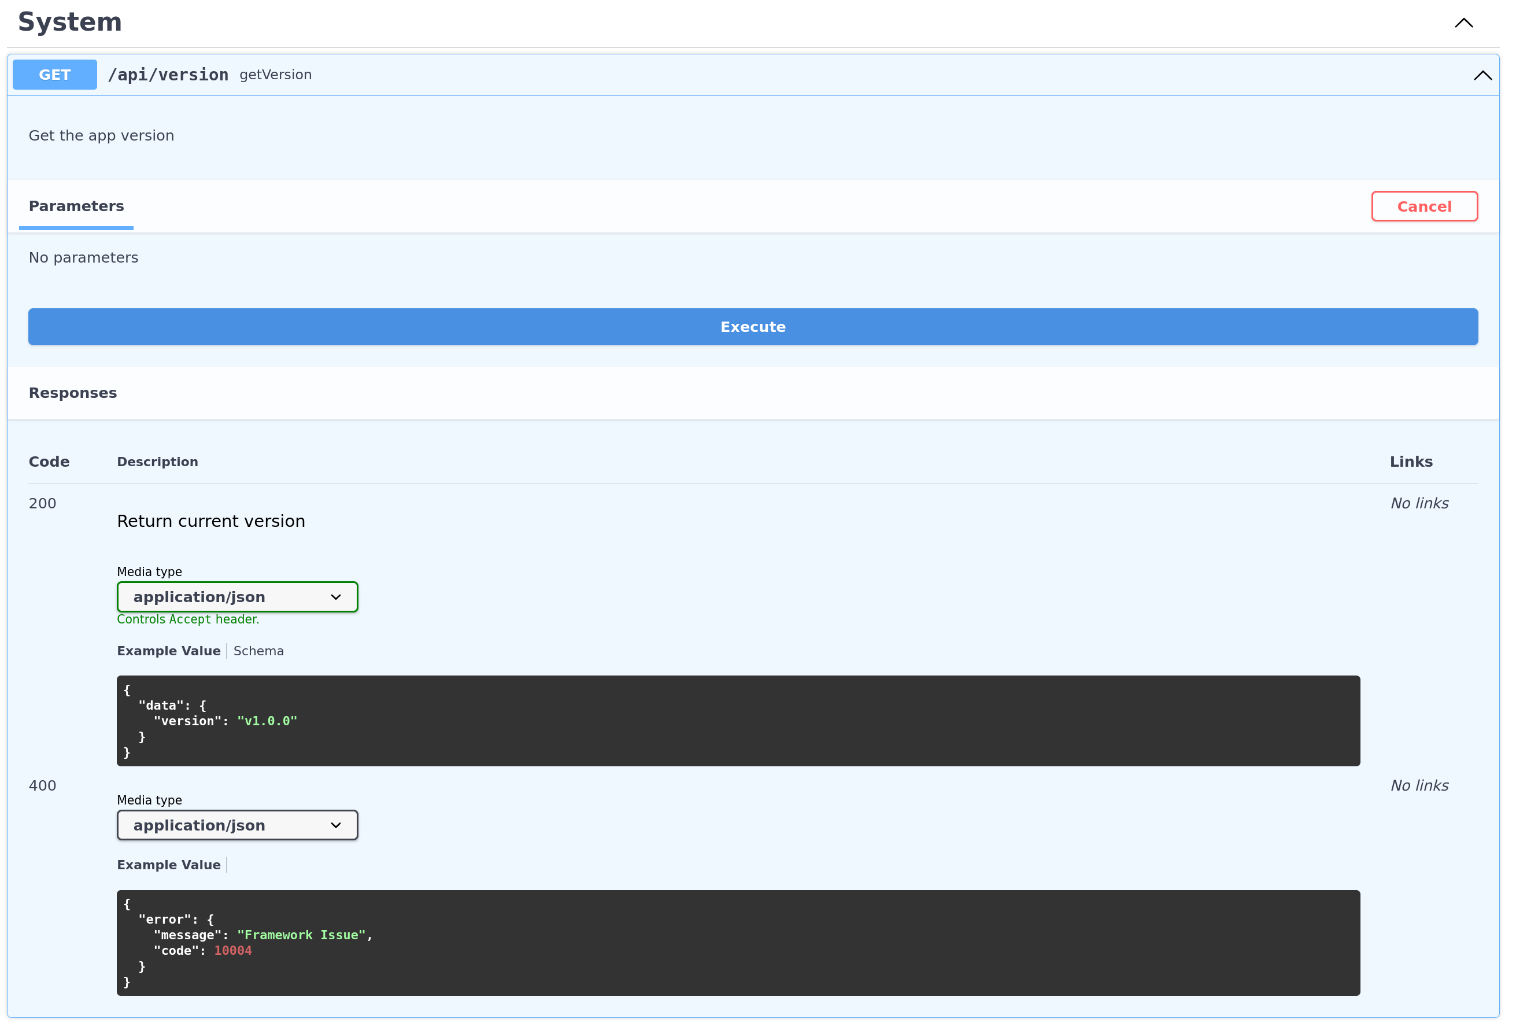Screen dimensions: 1516x1026
Task: Click the dropdown arrow on 200 media type
Action: coord(336,597)
